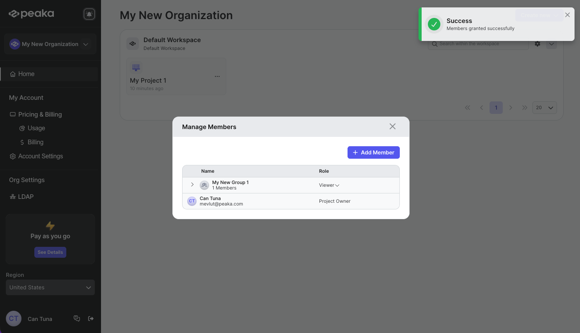Click the workspace settings gear icon
The height and width of the screenshot is (333, 580).
pos(537,44)
